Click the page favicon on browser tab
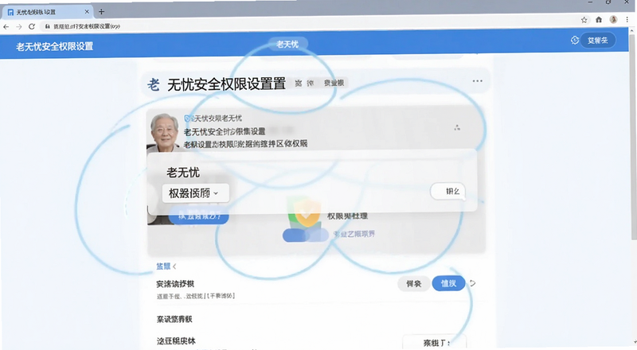This screenshot has height=350, width=637. 10,12
